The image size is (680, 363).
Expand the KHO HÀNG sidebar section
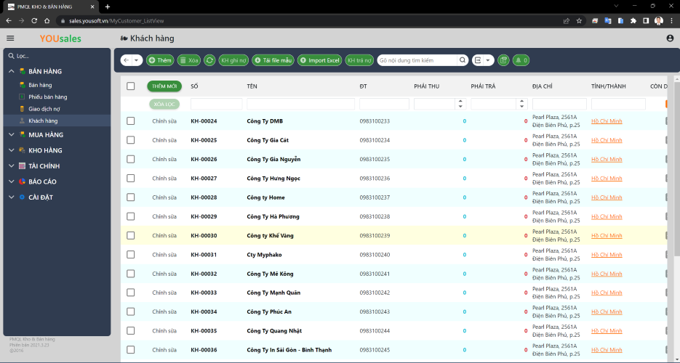click(12, 150)
